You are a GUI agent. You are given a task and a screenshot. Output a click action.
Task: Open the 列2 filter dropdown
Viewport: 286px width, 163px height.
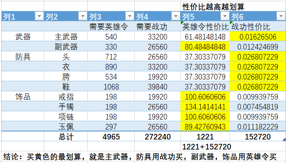click(x=83, y=17)
